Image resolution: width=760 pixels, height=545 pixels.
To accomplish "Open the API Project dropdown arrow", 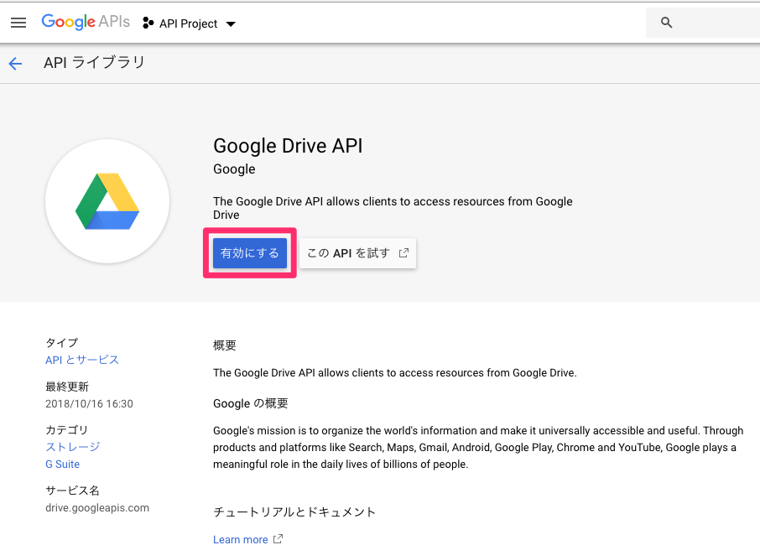I will (x=232, y=23).
